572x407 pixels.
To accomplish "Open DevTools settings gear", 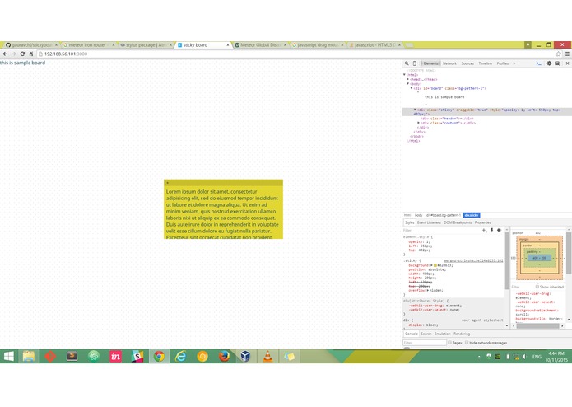I will (x=549, y=63).
